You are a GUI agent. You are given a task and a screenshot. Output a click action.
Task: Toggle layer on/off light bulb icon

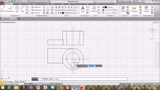(56, 13)
